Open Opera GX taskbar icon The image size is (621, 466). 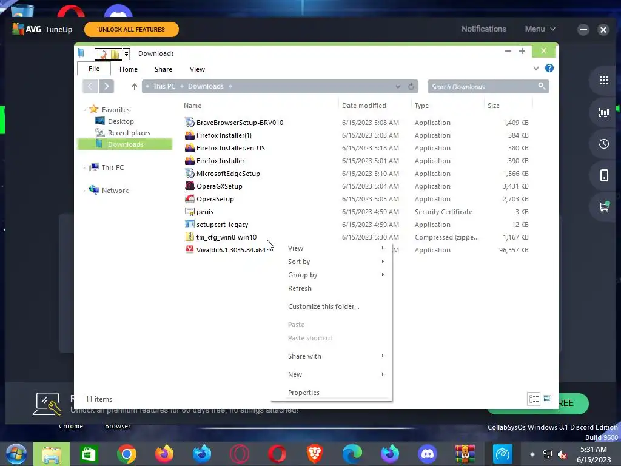point(240,454)
